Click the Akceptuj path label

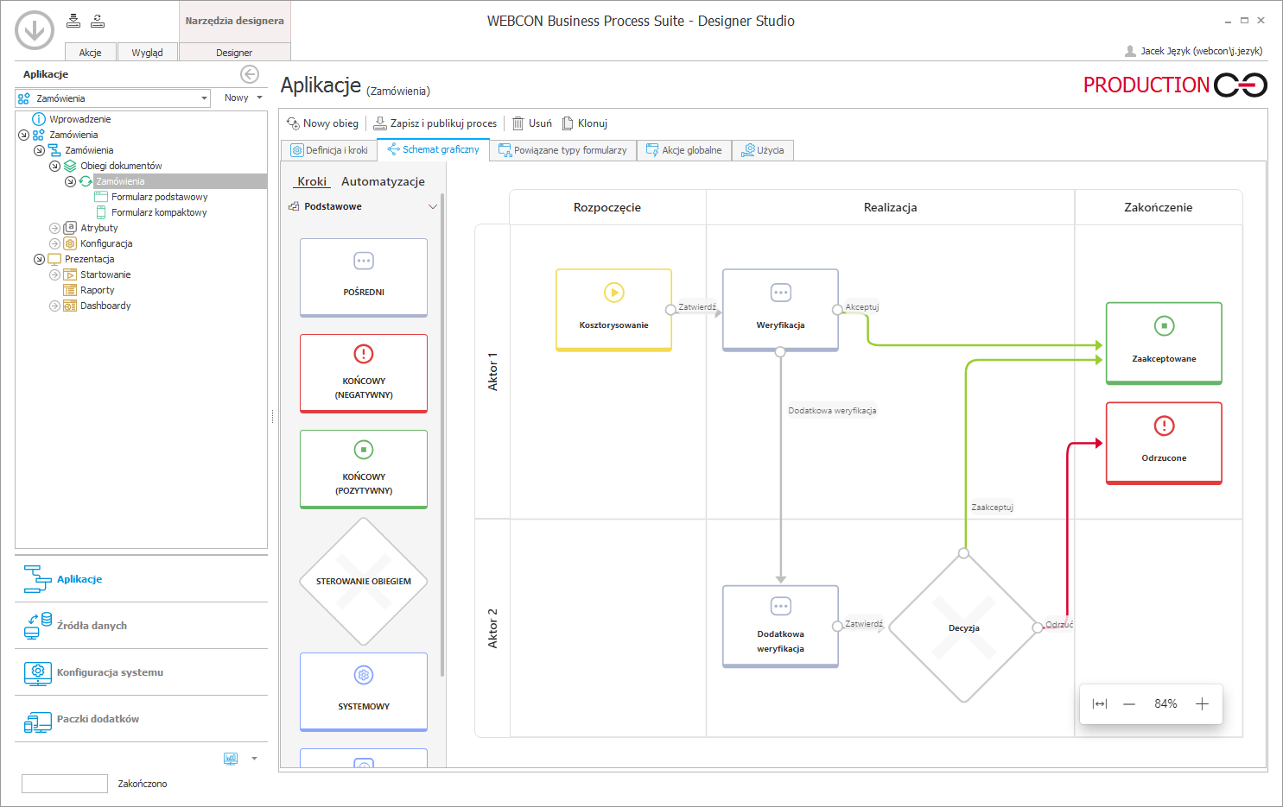861,307
